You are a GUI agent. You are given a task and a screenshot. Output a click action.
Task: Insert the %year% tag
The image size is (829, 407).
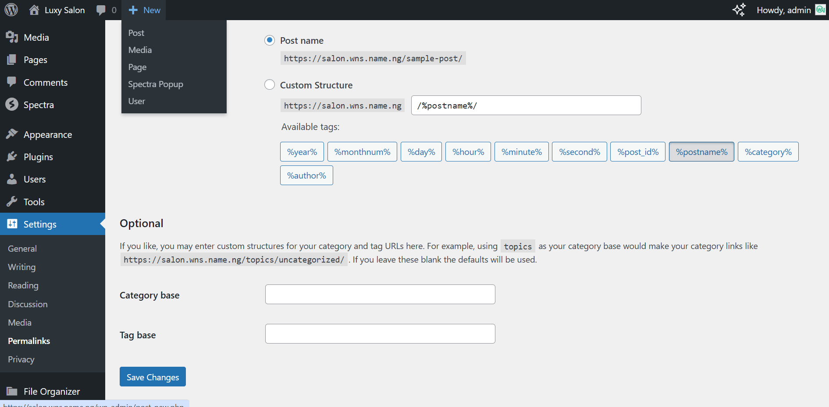click(302, 152)
